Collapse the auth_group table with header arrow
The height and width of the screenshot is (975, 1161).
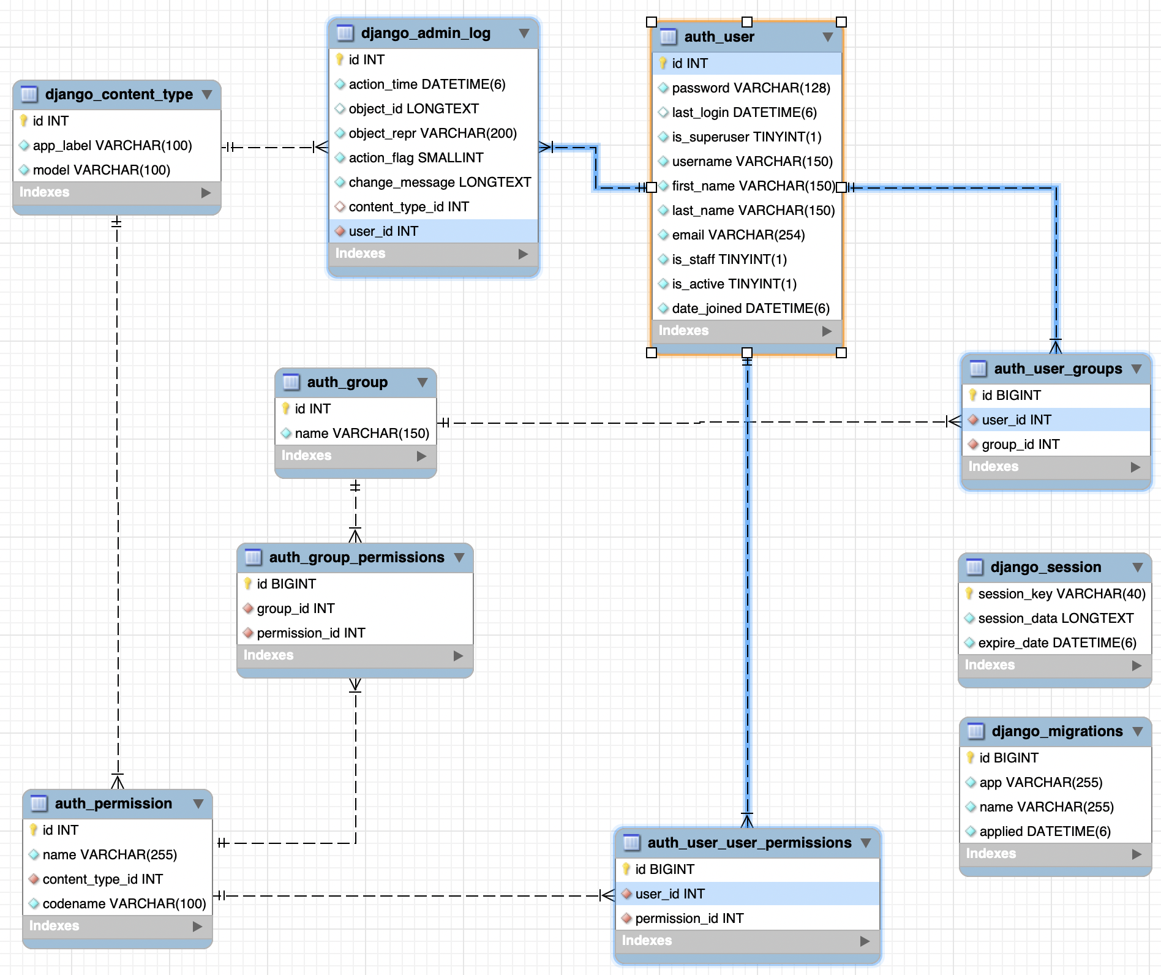[x=423, y=382]
